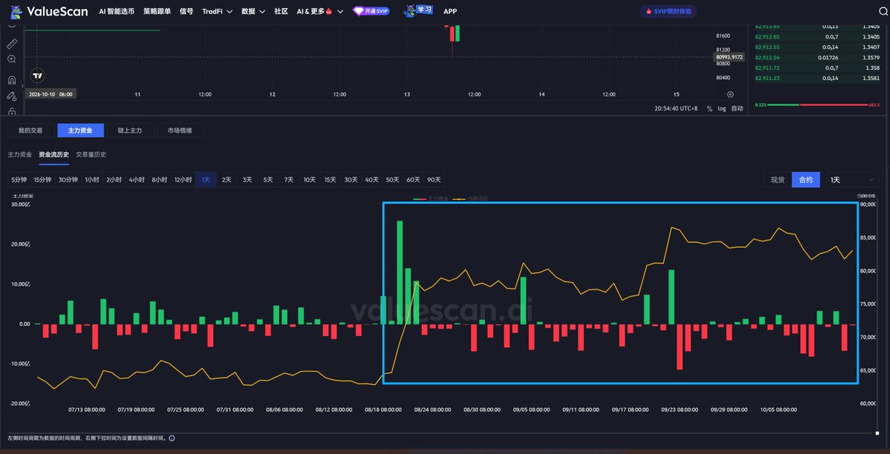Toggle 自动 auto scale
890x454 pixels.
(737, 108)
